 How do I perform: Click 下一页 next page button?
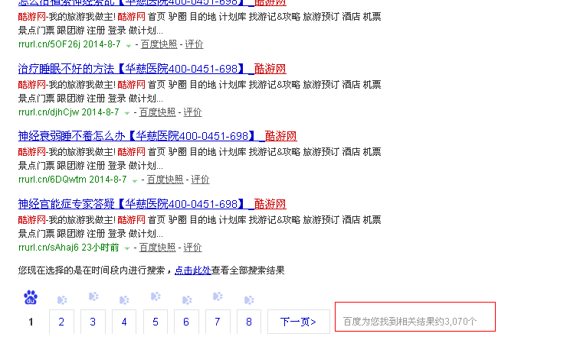[299, 322]
